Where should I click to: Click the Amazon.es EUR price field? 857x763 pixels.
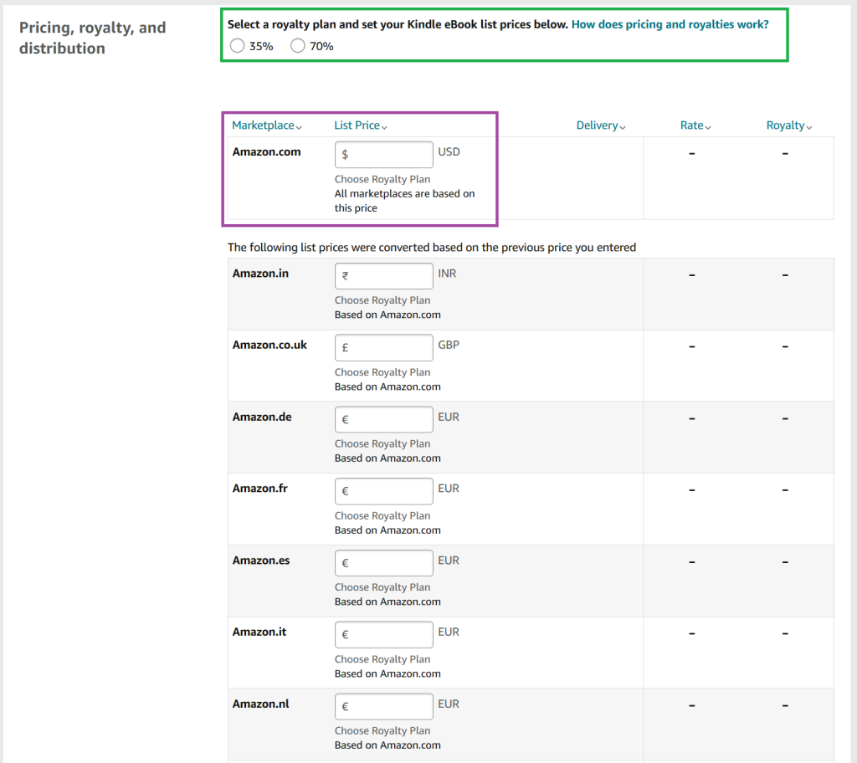pyautogui.click(x=383, y=562)
